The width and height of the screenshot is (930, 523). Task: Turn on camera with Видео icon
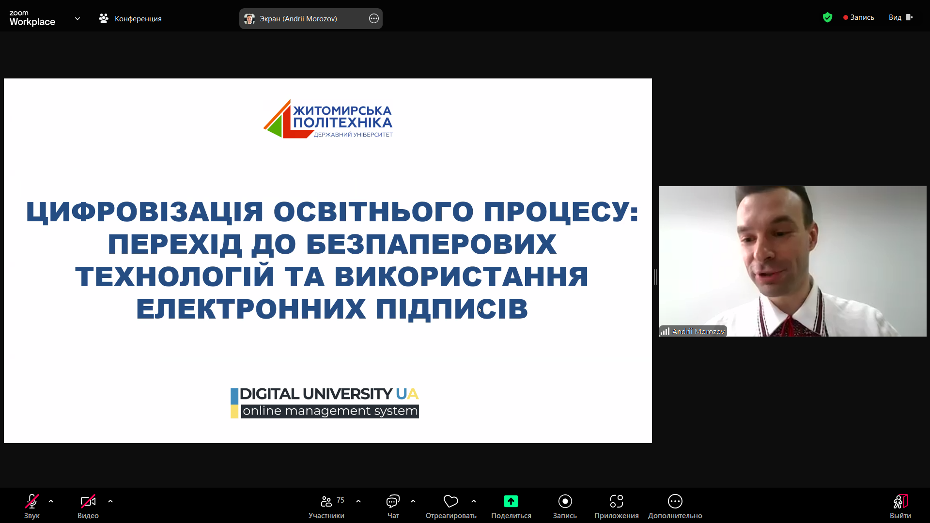88,501
